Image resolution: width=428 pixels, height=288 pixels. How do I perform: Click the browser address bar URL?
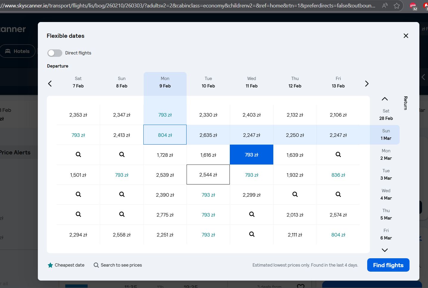pos(188,6)
